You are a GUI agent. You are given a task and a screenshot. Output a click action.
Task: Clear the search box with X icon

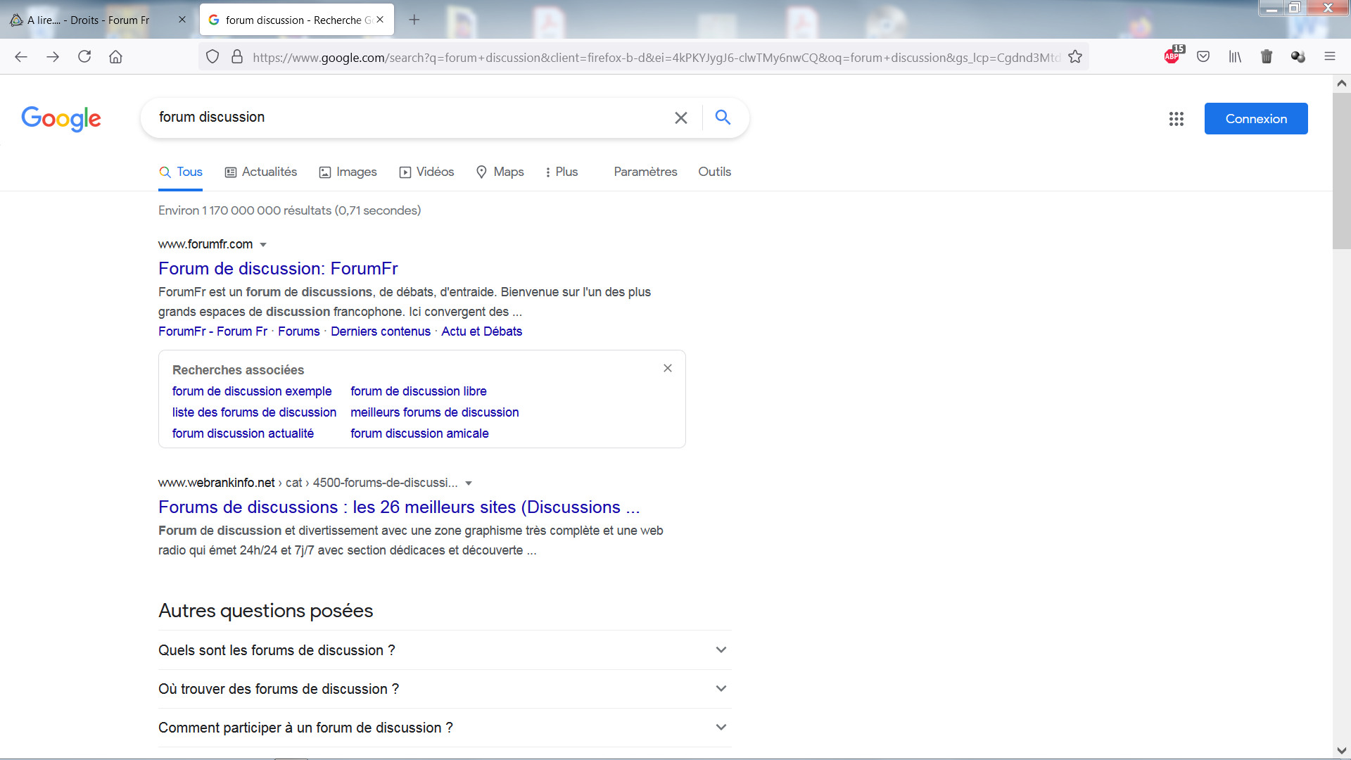pos(680,118)
